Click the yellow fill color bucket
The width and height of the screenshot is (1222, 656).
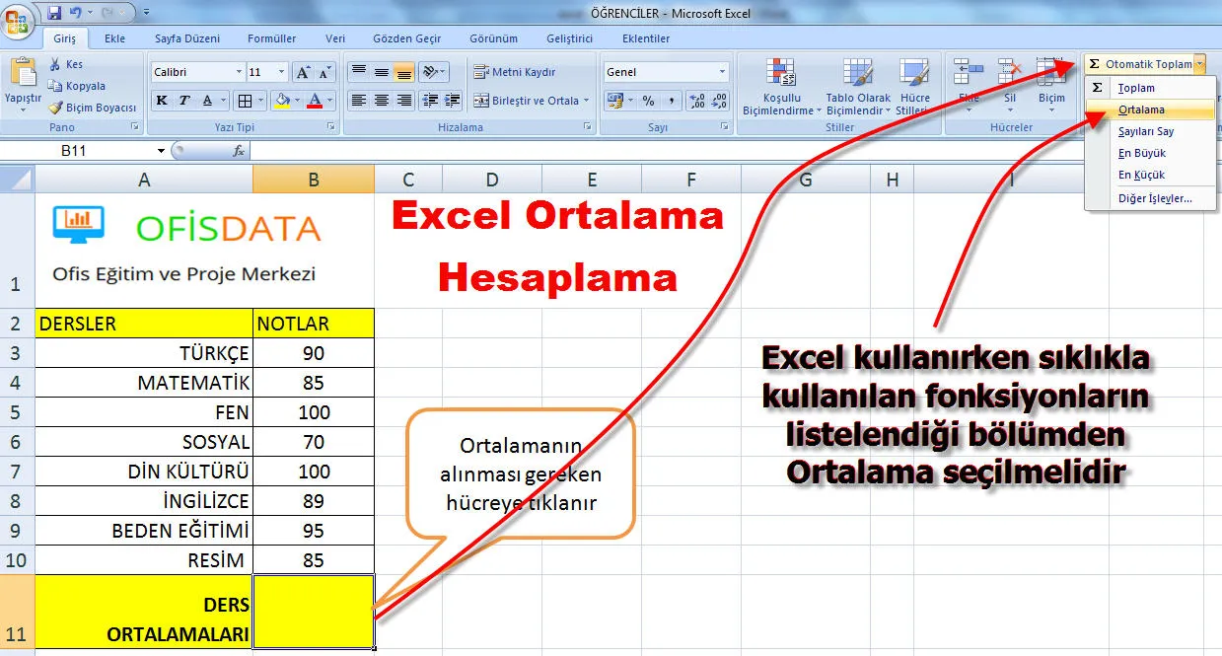pyautogui.click(x=282, y=101)
